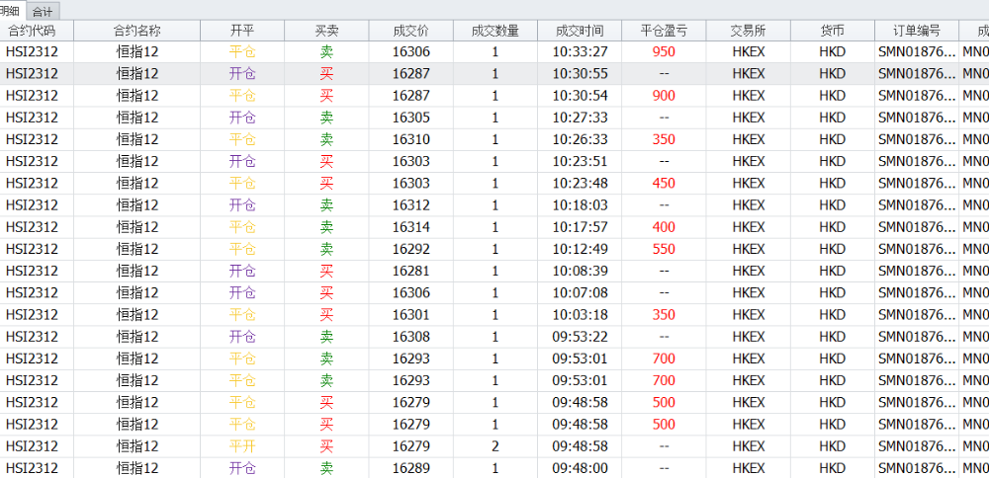Switch to the 合计 tab
Viewport: 989px width, 478px height.
click(x=43, y=11)
